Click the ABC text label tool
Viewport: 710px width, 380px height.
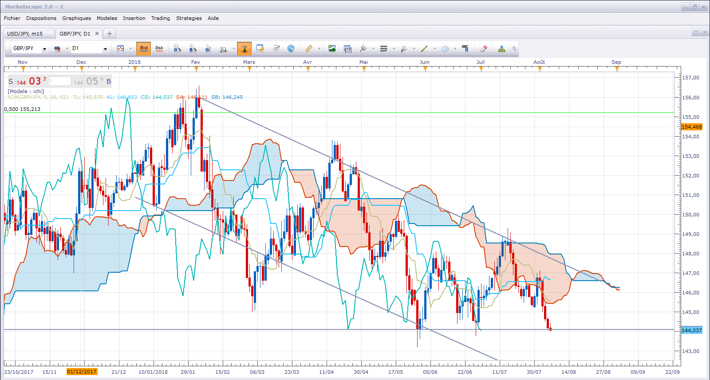point(465,49)
